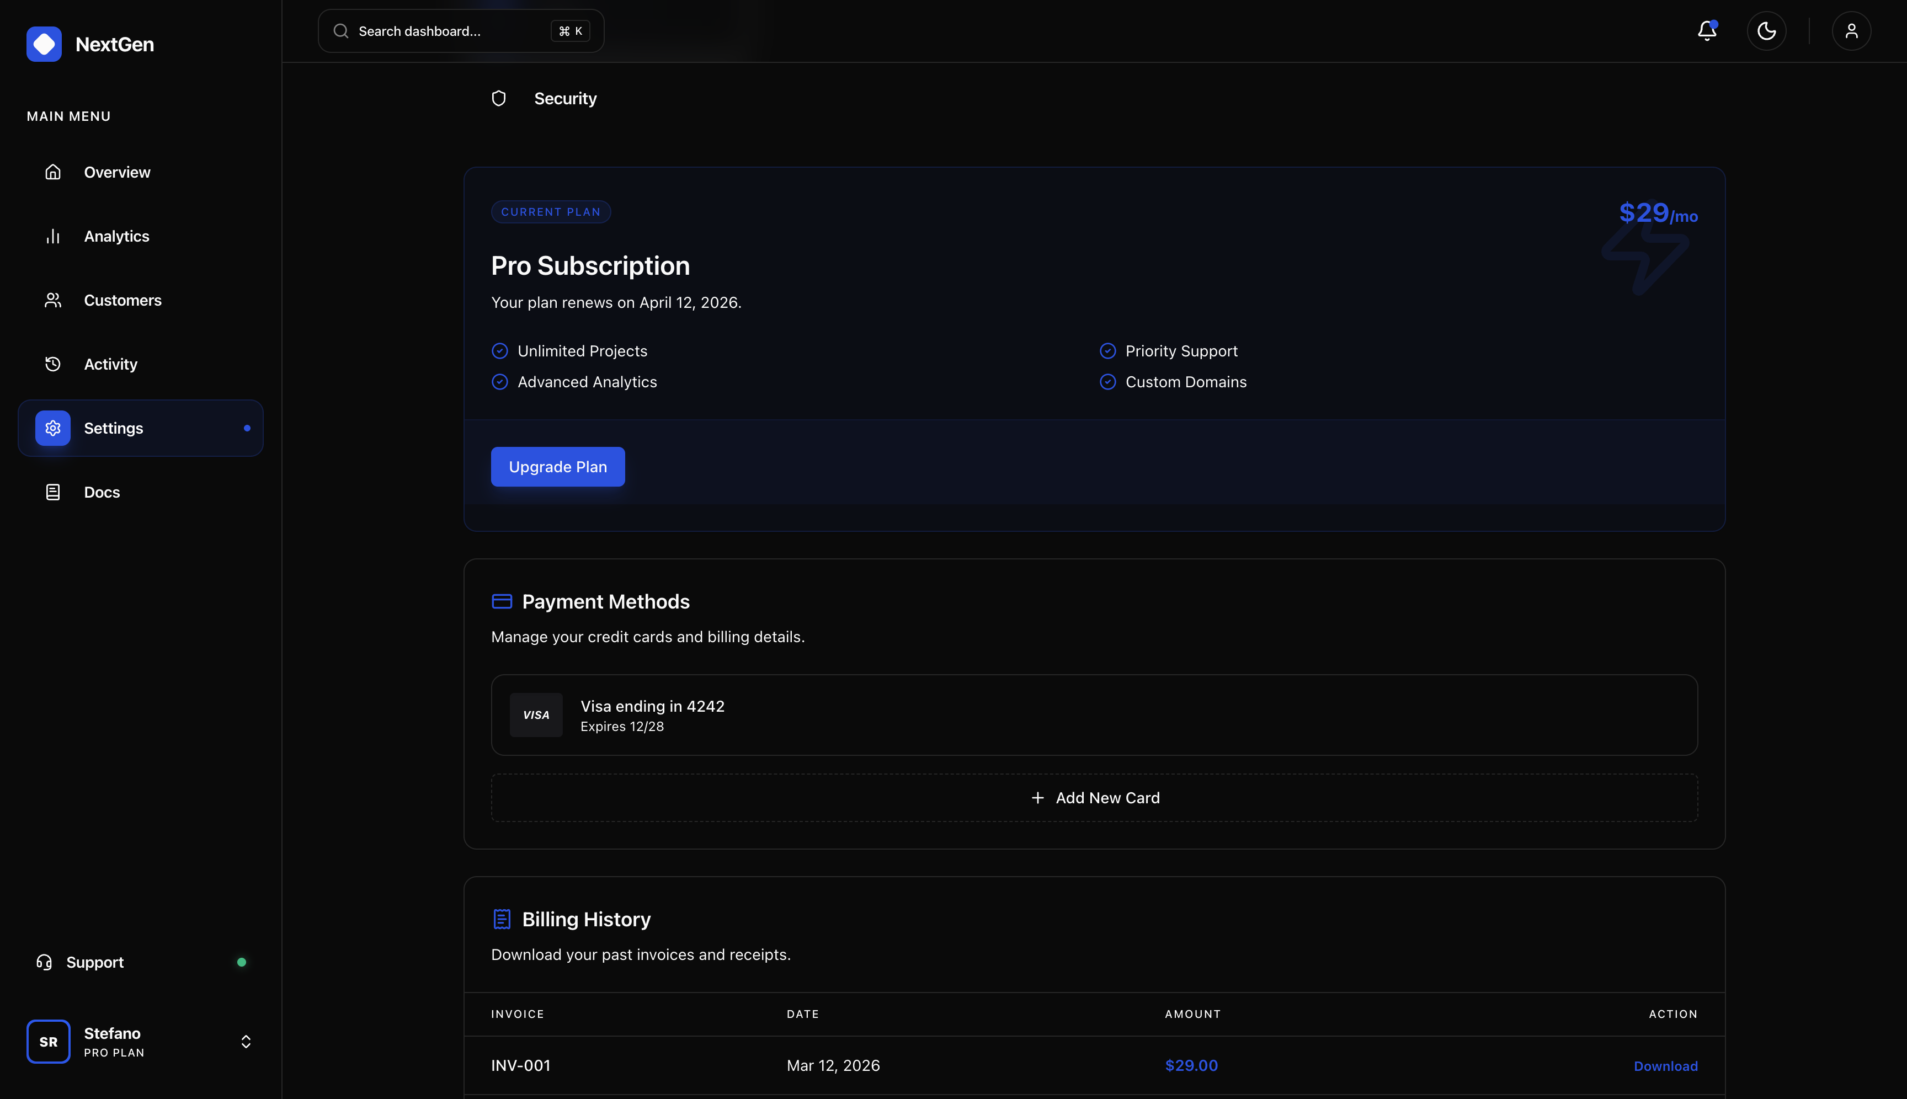Click the blue $29/mo price badge
Viewport: 1907px width, 1099px height.
[x=1658, y=215]
